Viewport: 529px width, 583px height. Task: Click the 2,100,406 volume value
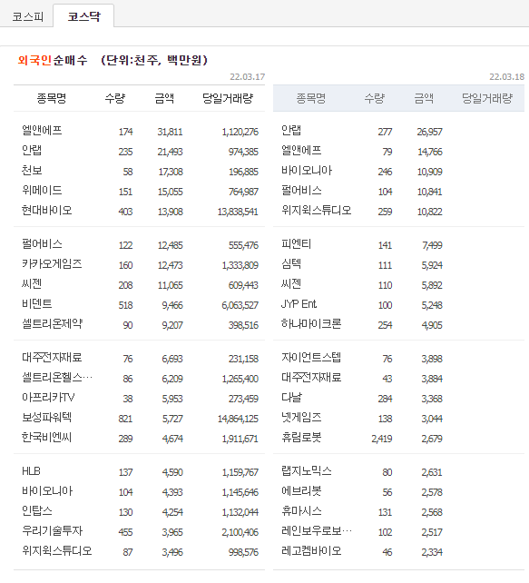(x=240, y=532)
